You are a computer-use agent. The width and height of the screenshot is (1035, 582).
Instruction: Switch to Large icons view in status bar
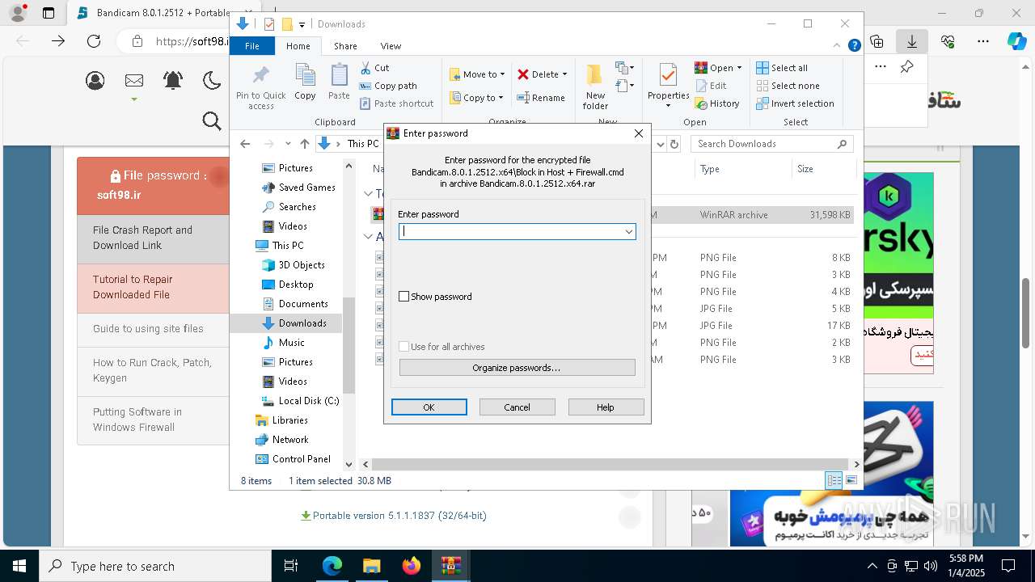point(851,480)
